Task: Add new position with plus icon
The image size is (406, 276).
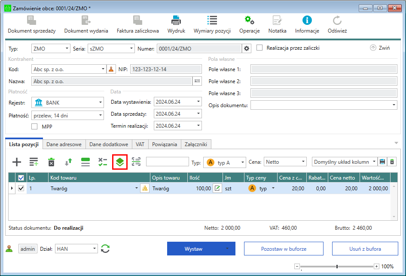Action: 16,162
